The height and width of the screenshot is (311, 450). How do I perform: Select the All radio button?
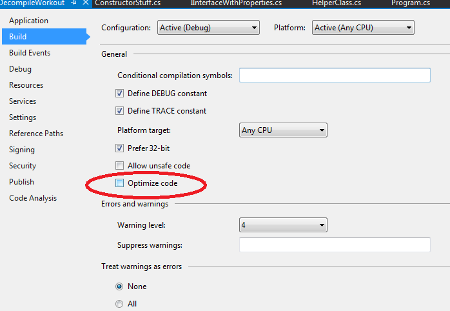(x=119, y=304)
